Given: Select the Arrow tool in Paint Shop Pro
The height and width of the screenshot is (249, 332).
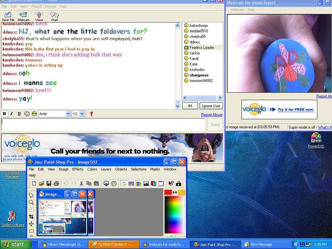Looking at the screenshot, I should point(31,195).
